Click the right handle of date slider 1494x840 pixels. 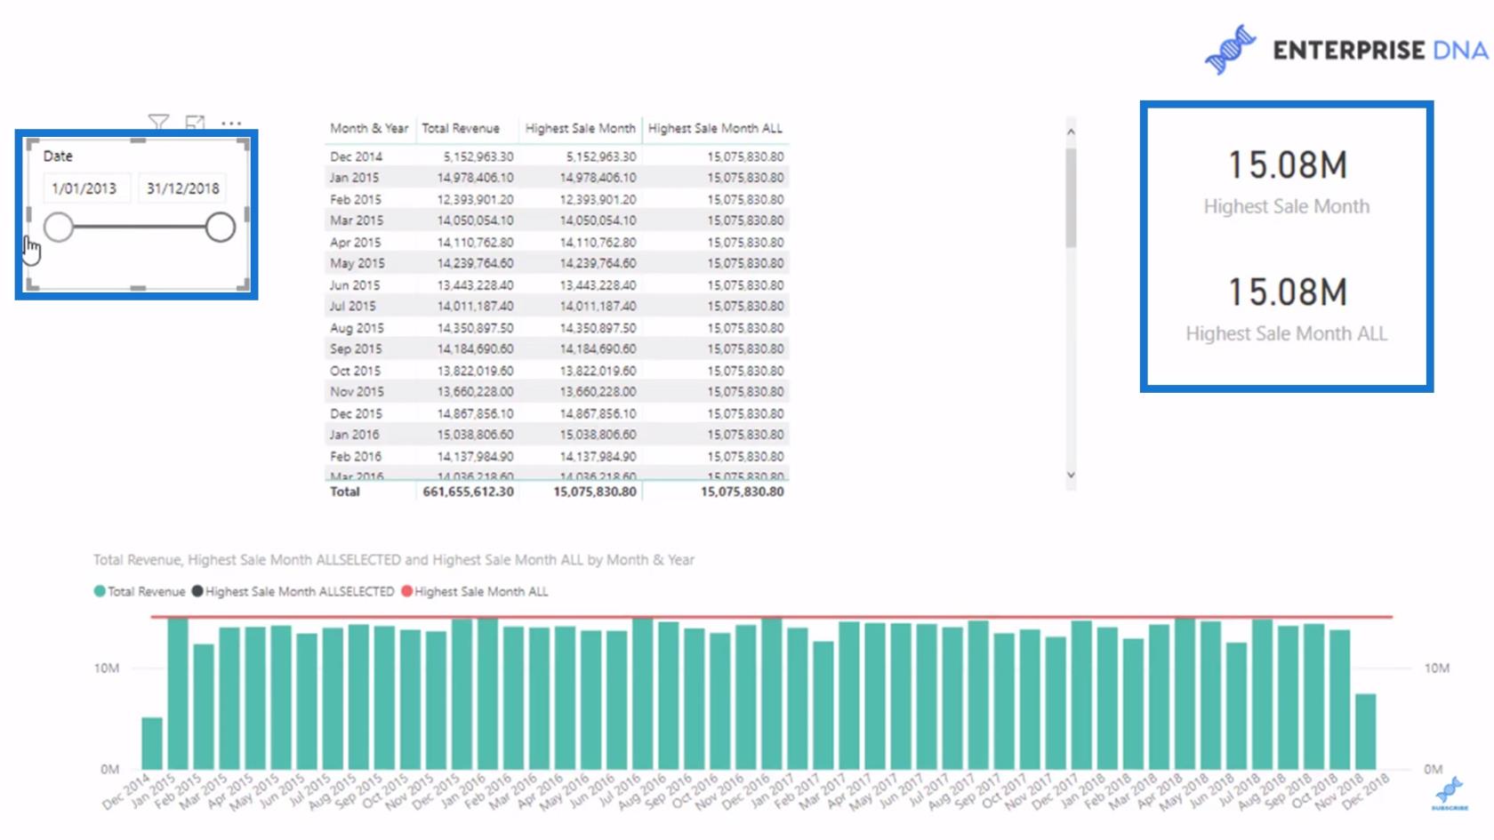tap(220, 228)
